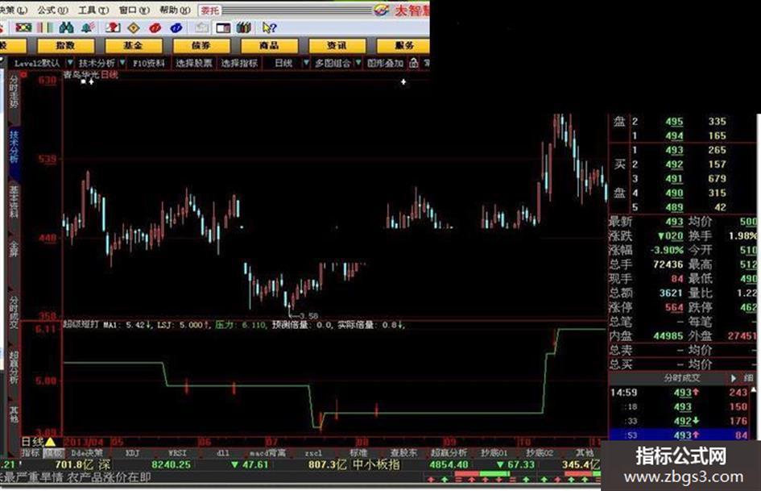Select the 超赢分析 bottom tab
This screenshot has height=491, width=761.
[x=449, y=453]
